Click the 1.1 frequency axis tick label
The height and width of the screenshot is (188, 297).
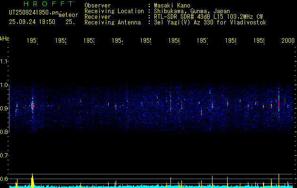tap(4, 62)
